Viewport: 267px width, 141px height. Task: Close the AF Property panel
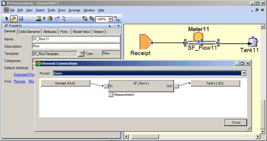pos(118,26)
